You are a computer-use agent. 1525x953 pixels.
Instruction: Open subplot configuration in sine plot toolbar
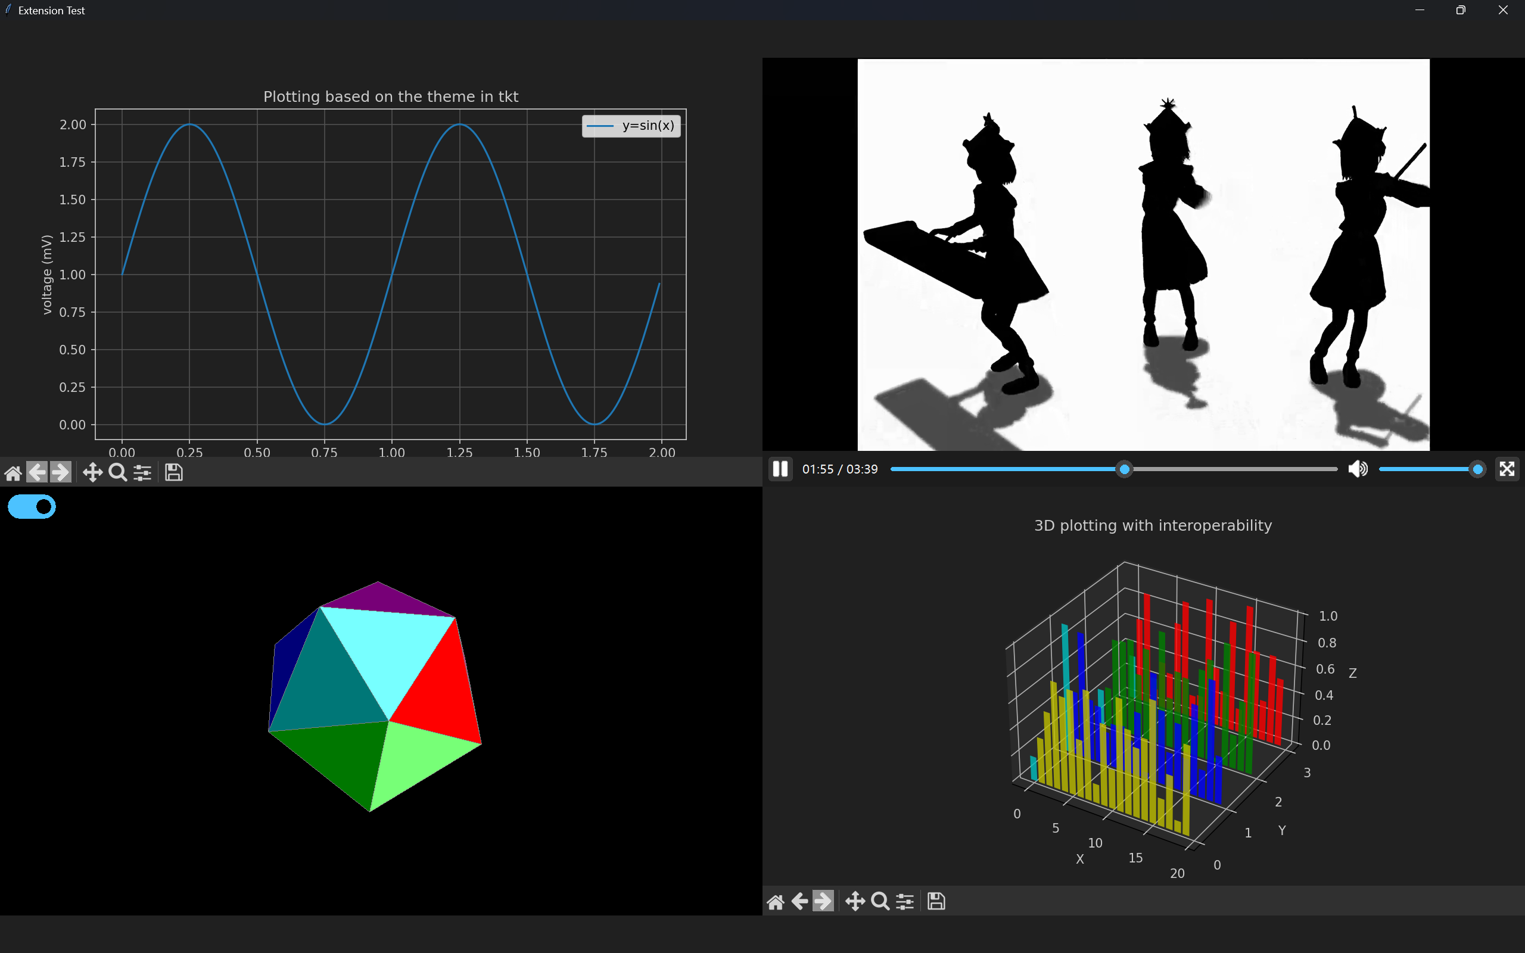143,473
